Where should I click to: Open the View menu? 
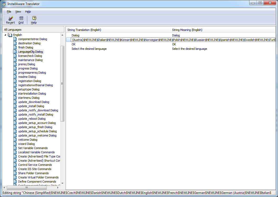click(x=18, y=12)
